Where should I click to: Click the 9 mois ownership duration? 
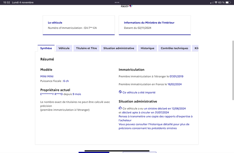pyautogui.click(x=77, y=94)
